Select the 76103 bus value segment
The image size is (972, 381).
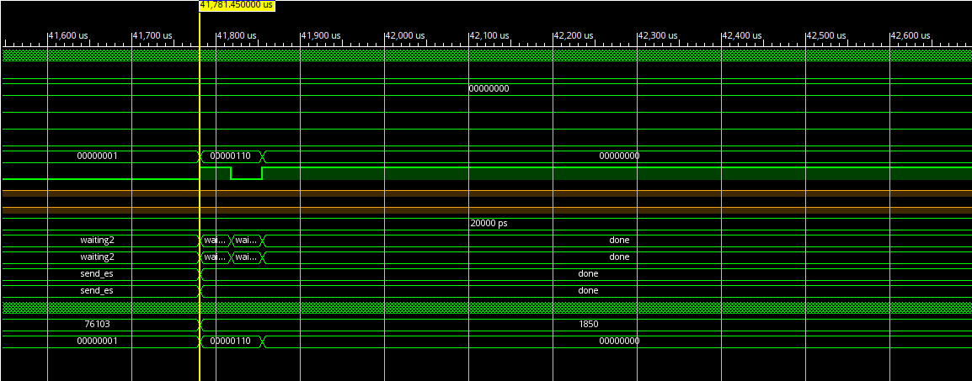[x=97, y=324]
